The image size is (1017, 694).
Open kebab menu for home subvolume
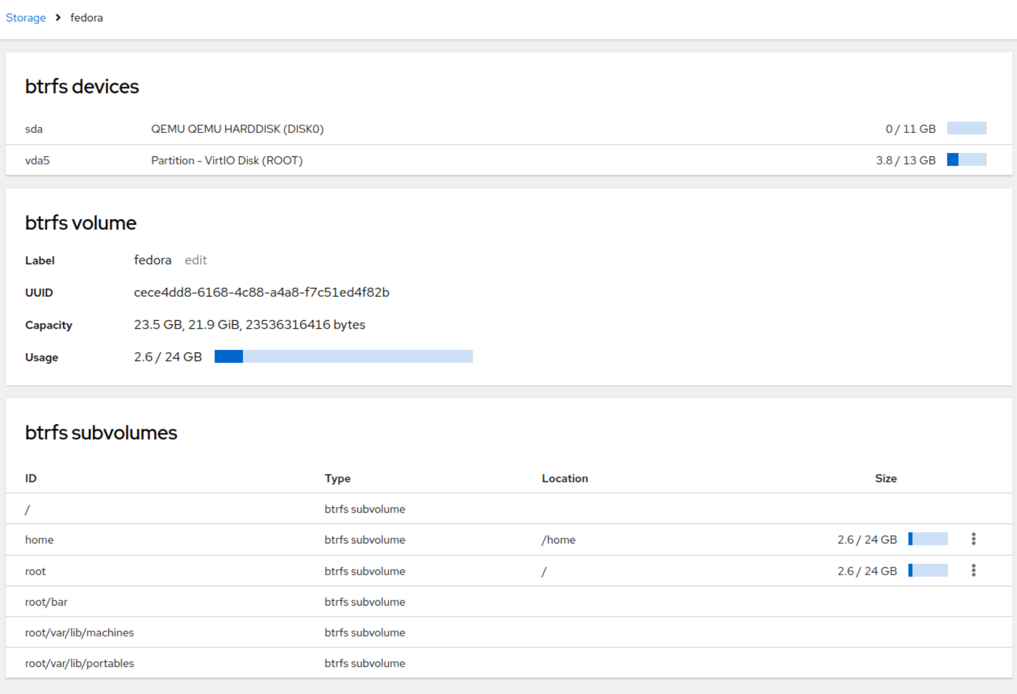(973, 539)
